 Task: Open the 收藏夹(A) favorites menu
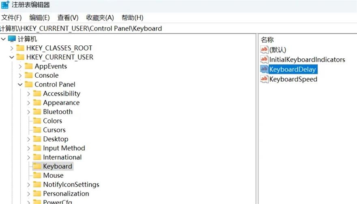pyautogui.click(x=100, y=18)
